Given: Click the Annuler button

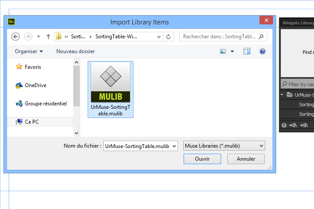Looking at the screenshot, I should (x=246, y=159).
